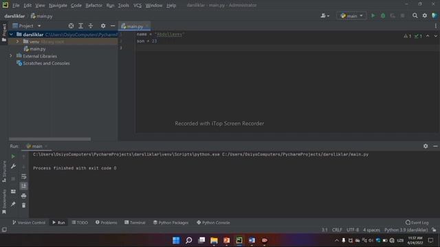Change UTF-8 file encoding in status bar
Viewport: 440px width, 247px height.
click(x=353, y=230)
